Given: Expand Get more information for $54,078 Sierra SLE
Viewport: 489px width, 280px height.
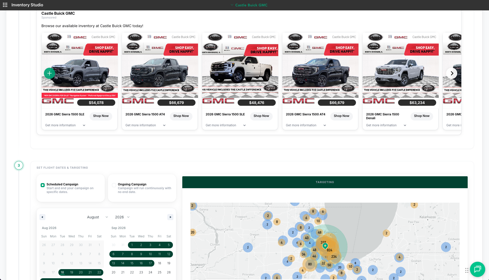Looking at the screenshot, I should (65, 125).
